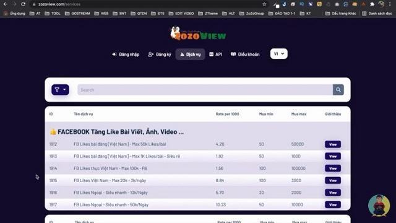Open the Đăng ký registration page
Screen dimensions: 396x223
[160, 55]
